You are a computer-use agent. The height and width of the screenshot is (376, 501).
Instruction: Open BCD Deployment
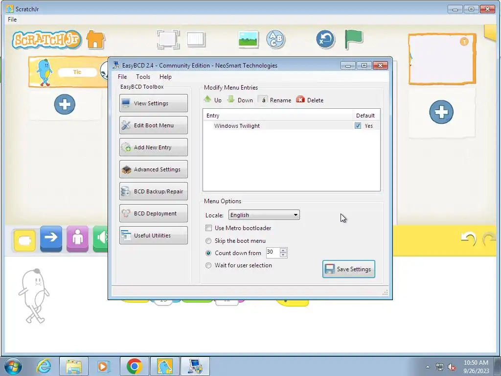(x=153, y=213)
